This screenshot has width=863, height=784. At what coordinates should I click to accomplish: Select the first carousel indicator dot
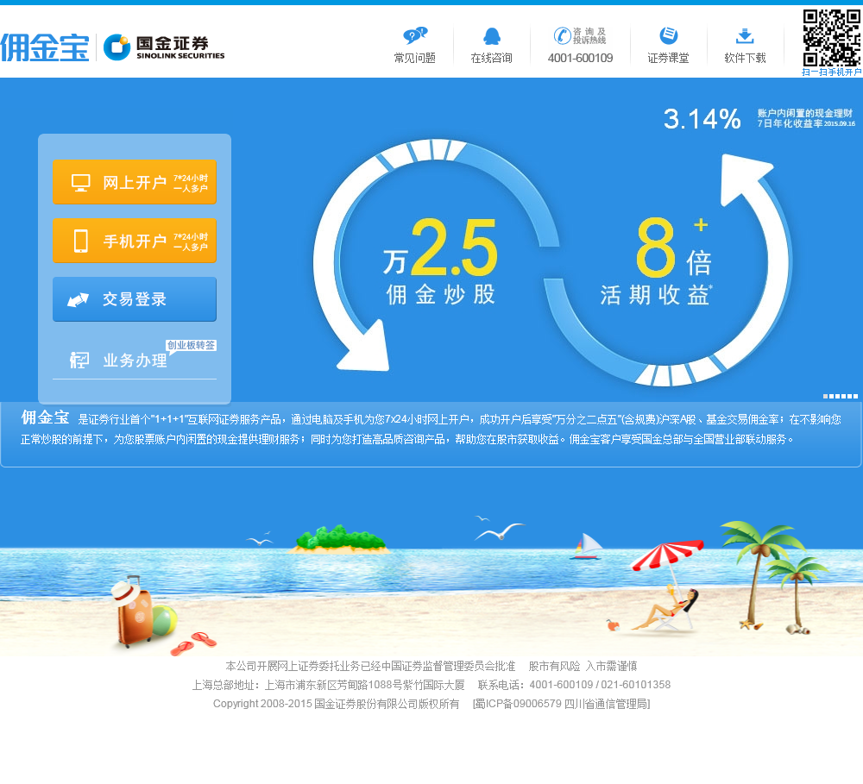pos(826,396)
